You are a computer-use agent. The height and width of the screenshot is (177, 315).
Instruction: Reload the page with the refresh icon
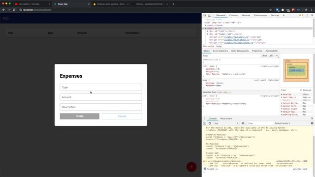pos(14,10)
